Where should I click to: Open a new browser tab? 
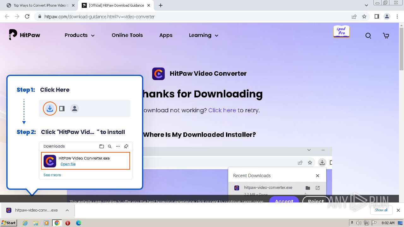pos(161,5)
